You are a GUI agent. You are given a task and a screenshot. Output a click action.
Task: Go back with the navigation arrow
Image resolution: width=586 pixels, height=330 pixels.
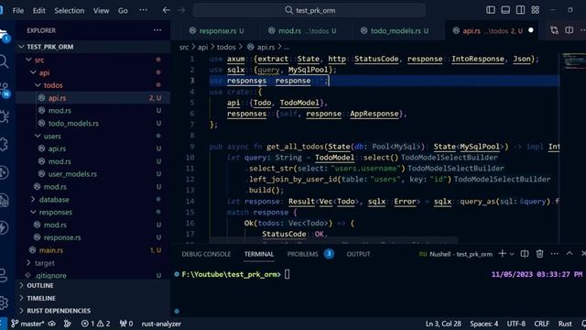pyautogui.click(x=167, y=10)
